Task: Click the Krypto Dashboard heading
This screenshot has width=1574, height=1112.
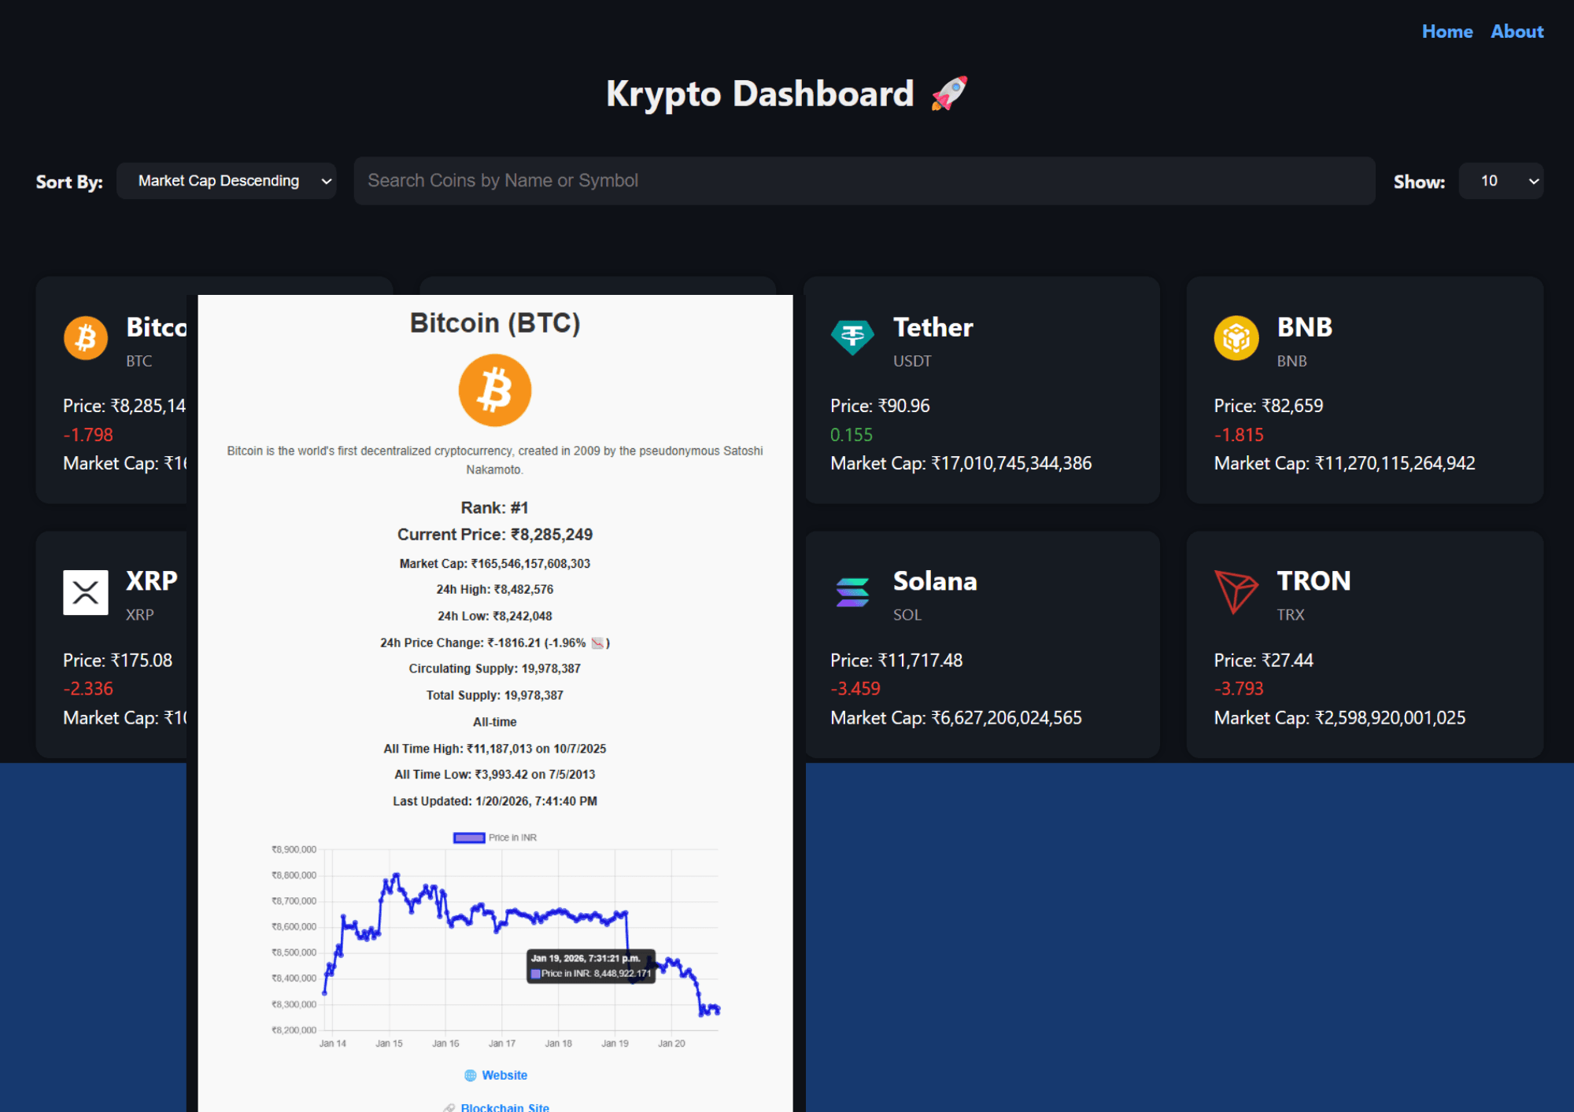Action: (759, 94)
